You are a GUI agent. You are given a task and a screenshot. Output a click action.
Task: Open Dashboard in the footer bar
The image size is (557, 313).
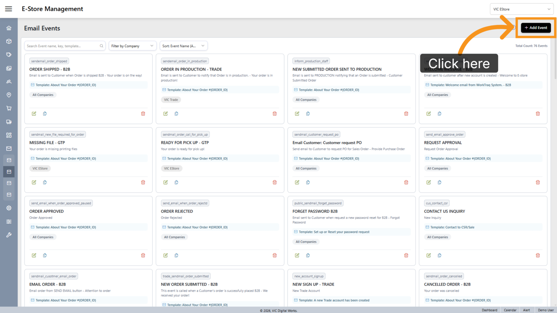(489, 310)
